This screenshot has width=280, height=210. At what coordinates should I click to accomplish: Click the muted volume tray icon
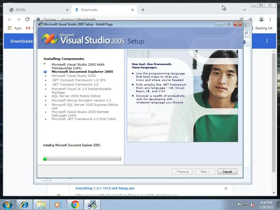point(252,205)
